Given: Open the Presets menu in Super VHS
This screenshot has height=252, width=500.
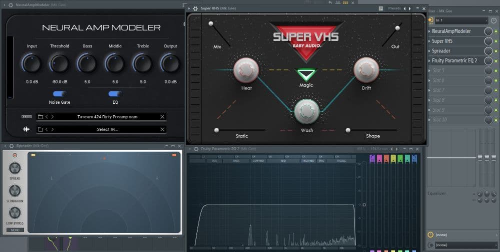Looking at the screenshot, I should click(394, 8).
